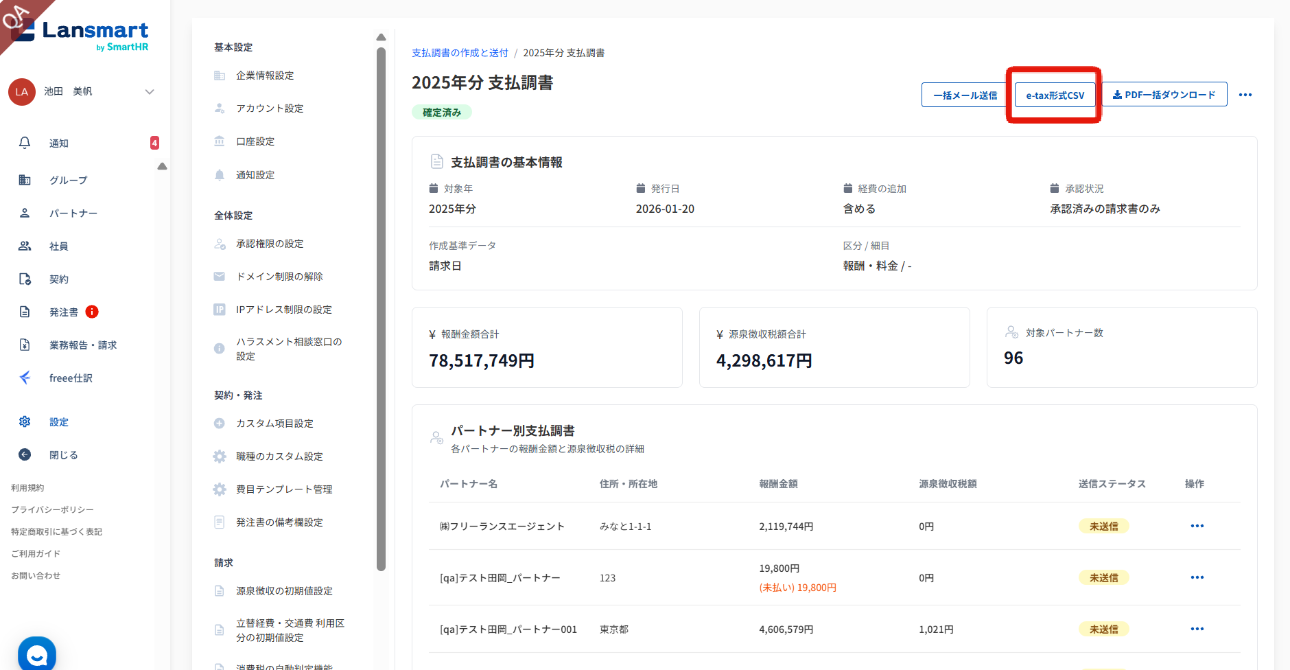The image size is (1290, 670).
Task: Open the chat support bubble icon
Action: pyautogui.click(x=37, y=655)
